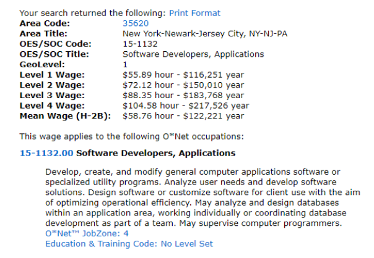Click area code 35620 link
This screenshot has width=374, height=258.
click(135, 23)
